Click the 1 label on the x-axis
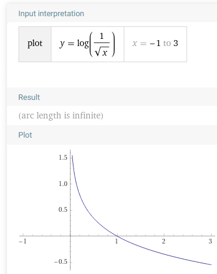 click(x=117, y=242)
